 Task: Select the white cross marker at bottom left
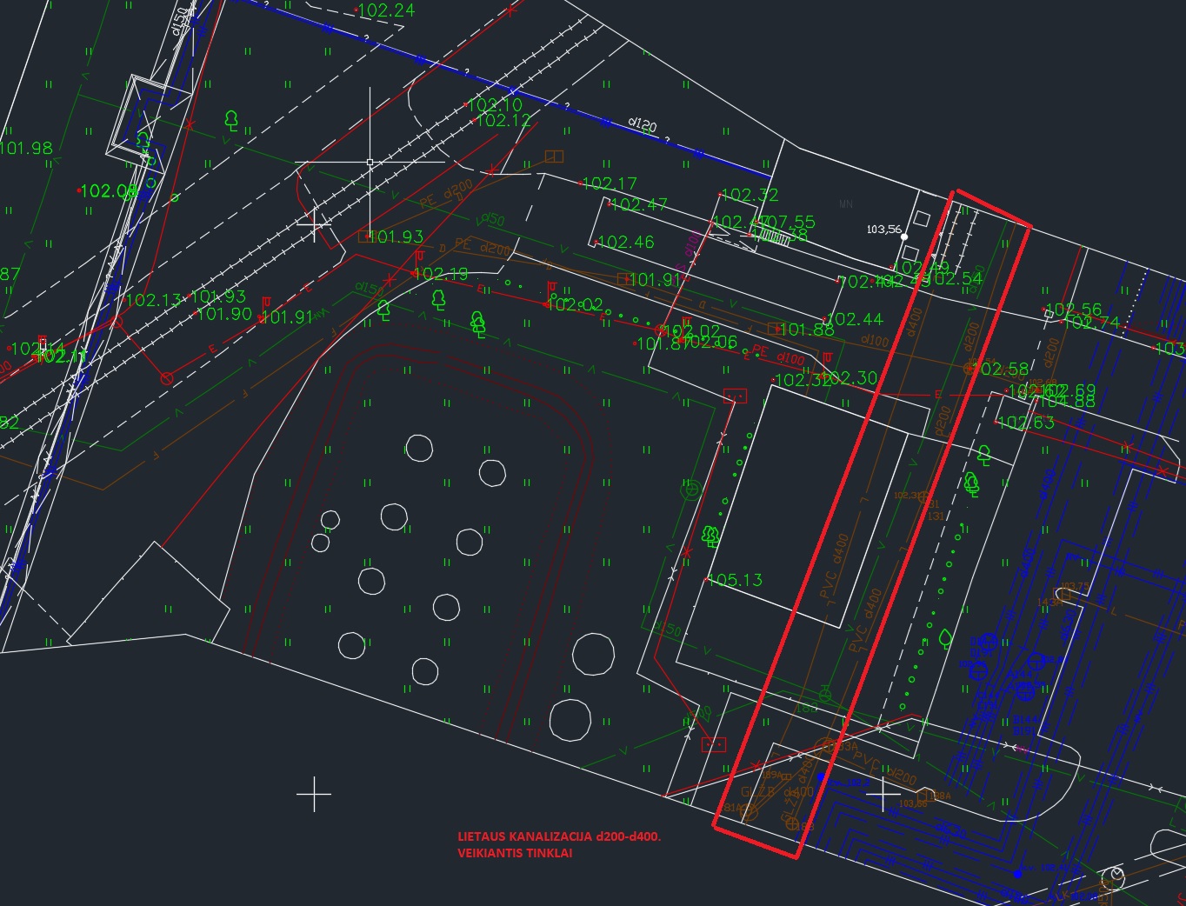coord(313,795)
